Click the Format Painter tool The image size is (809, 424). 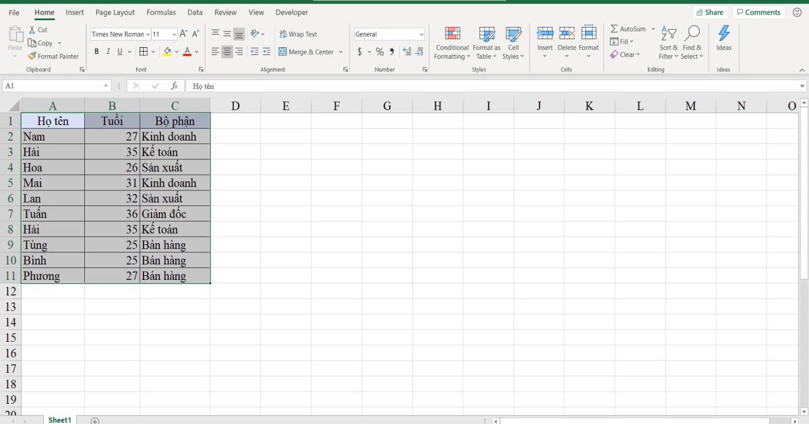coord(54,56)
